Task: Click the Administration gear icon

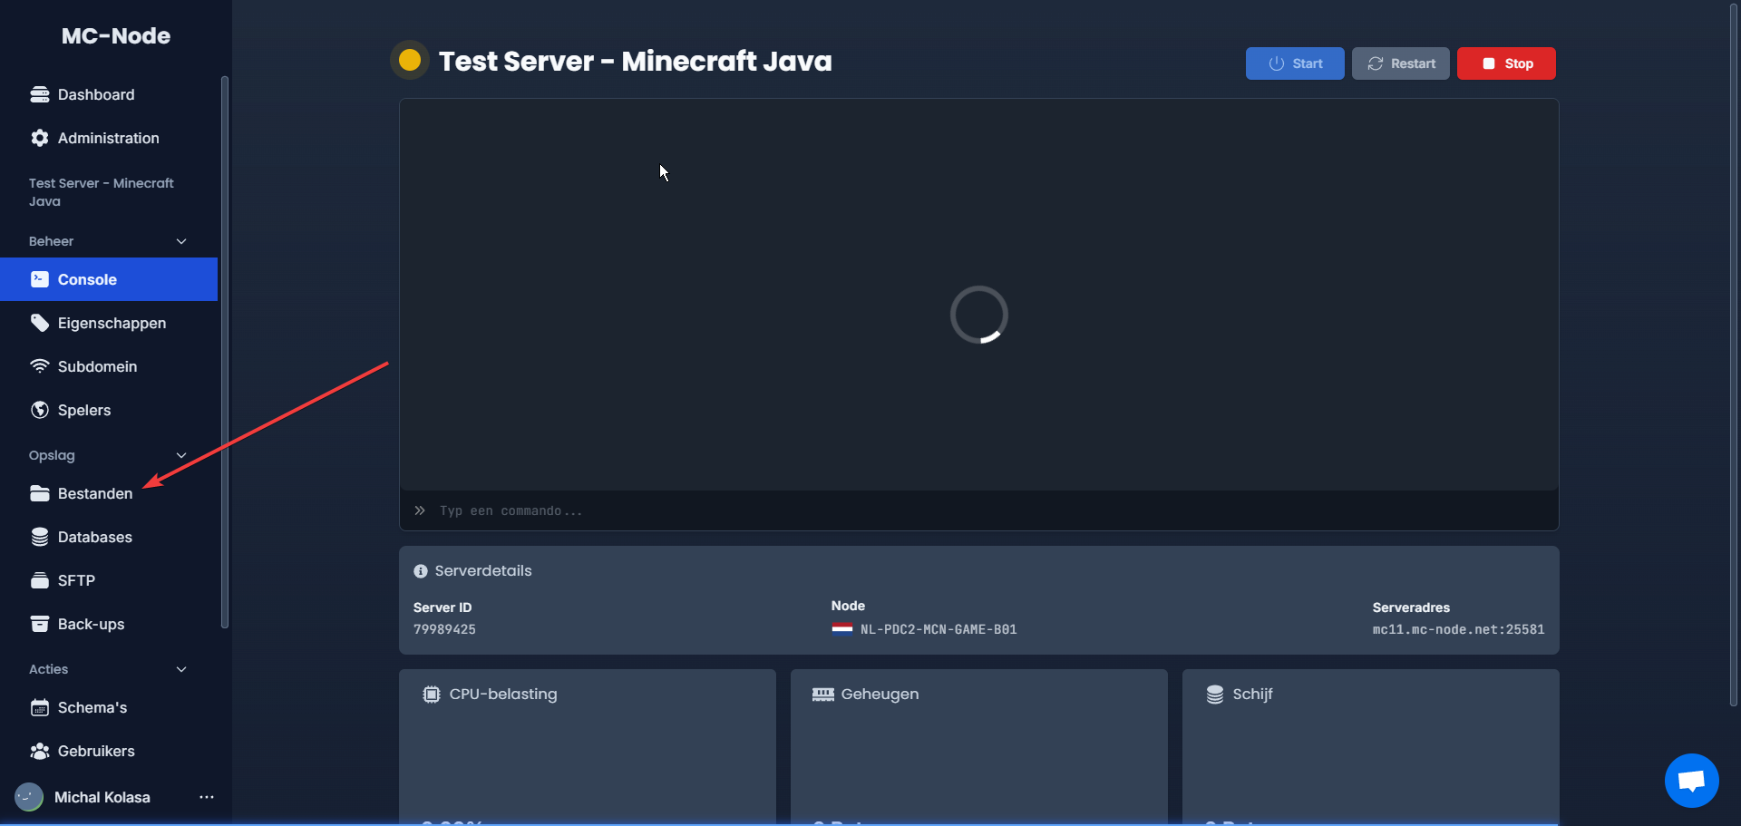Action: (39, 138)
